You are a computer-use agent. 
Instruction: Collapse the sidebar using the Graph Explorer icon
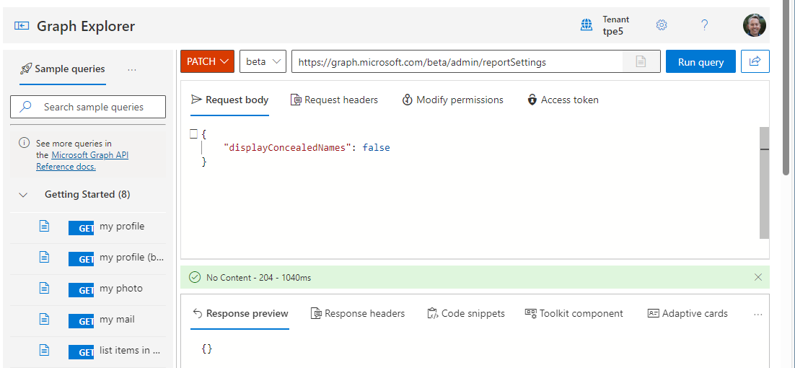point(22,26)
